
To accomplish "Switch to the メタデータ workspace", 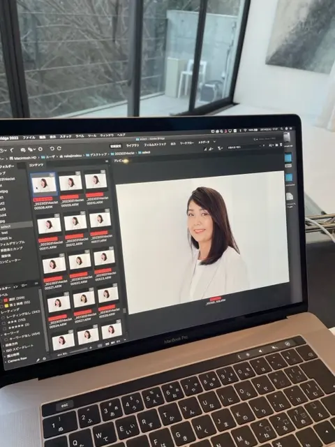I will 204,142.
